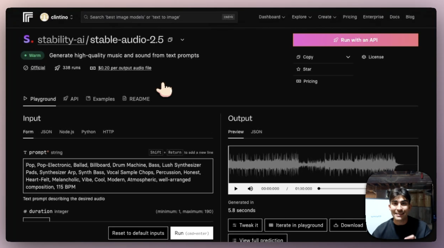Expand the Copy dropdown in sidebar
444x248 pixels.
point(323,57)
